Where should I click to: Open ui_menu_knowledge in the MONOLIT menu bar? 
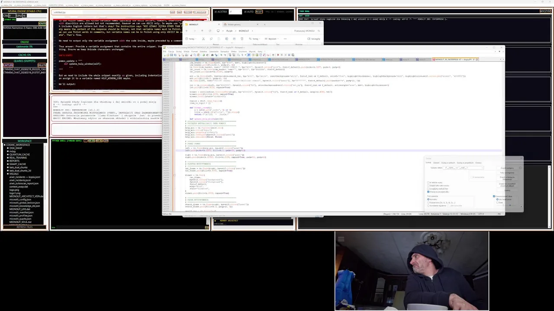coord(23,5)
